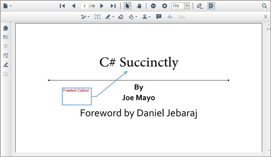This screenshot has width=271, height=157.
Task: Select the eraser tool
Action: (121, 17)
